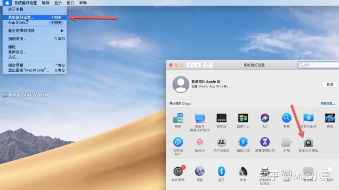The width and height of the screenshot is (339, 190).
Task: Select 系统偏好设置… menu entry
Action: pyautogui.click(x=34, y=17)
